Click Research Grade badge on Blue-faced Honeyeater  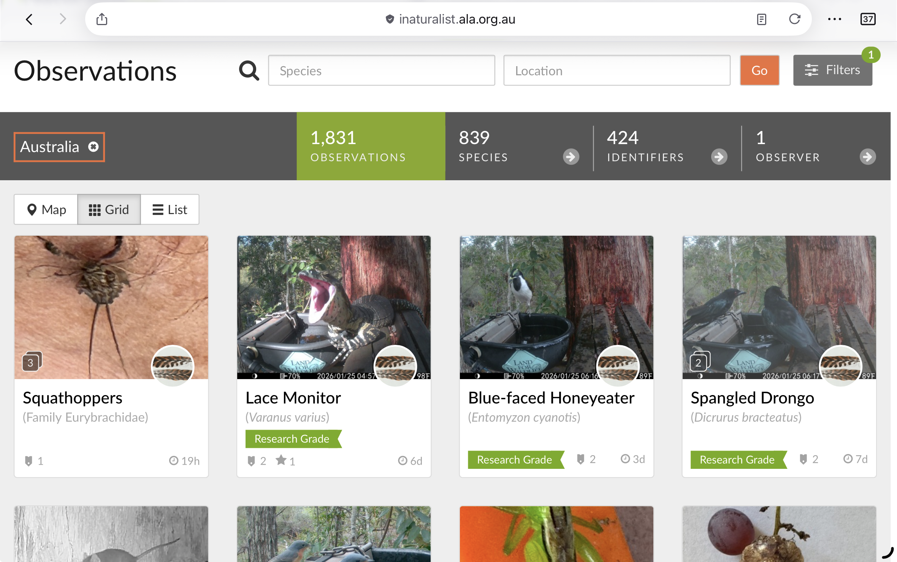[x=516, y=460]
